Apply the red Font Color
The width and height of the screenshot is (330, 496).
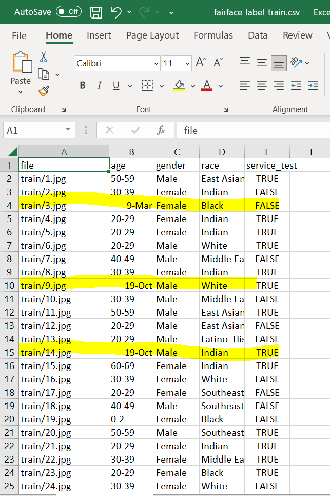click(207, 85)
